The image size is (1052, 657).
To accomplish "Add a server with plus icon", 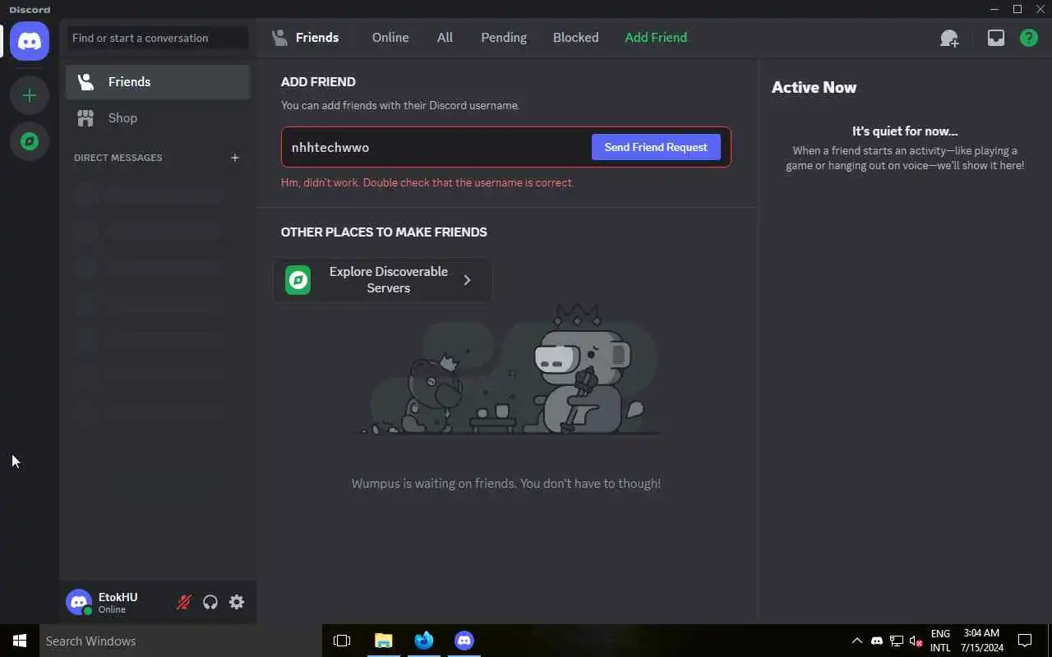I will pyautogui.click(x=30, y=95).
